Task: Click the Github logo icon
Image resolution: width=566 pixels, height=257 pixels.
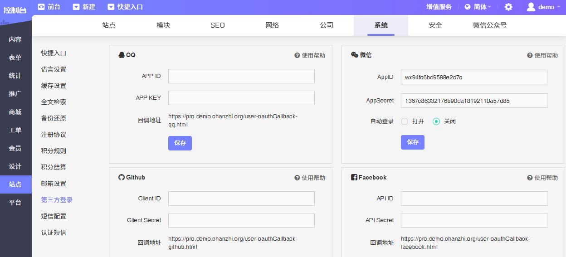Action: point(121,177)
